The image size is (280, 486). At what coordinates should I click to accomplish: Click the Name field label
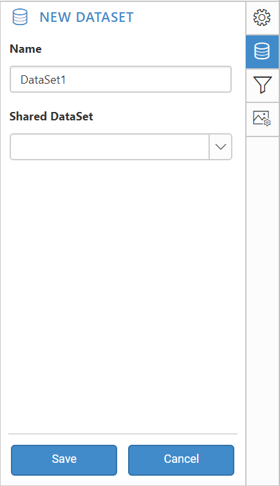[26, 49]
